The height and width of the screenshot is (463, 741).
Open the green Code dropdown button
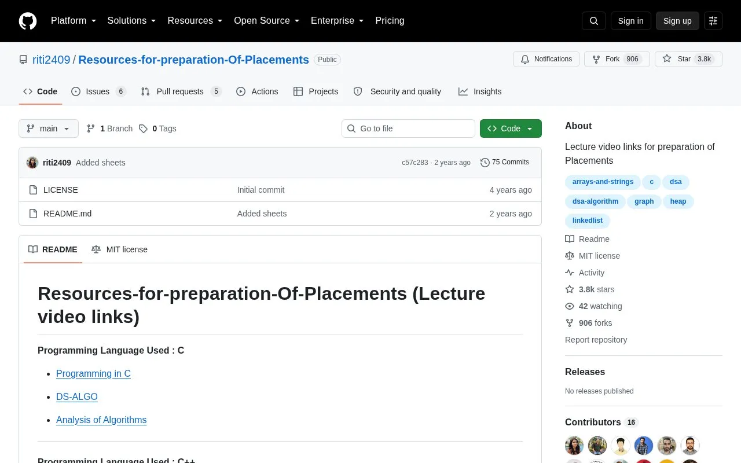tap(511, 128)
